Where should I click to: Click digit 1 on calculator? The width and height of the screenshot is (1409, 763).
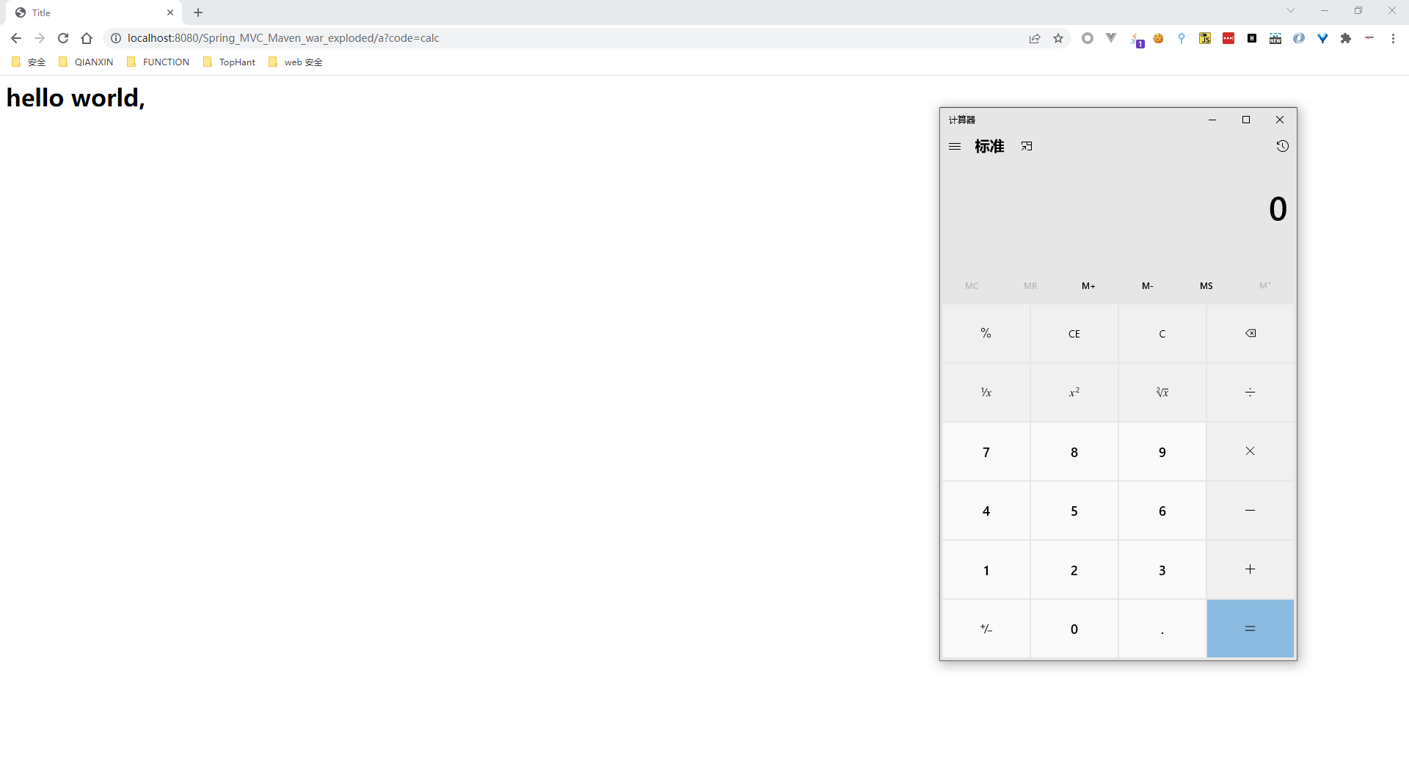986,569
